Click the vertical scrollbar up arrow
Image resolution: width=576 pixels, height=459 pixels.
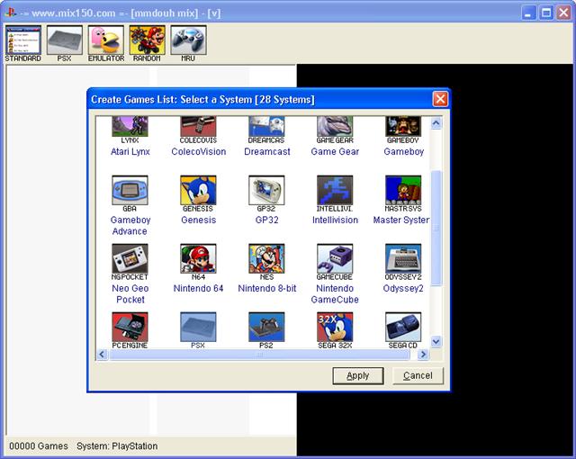coord(436,123)
